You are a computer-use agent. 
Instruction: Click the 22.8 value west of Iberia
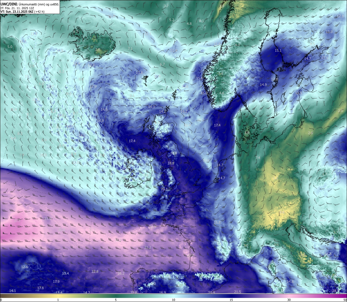[x=95, y=272]
